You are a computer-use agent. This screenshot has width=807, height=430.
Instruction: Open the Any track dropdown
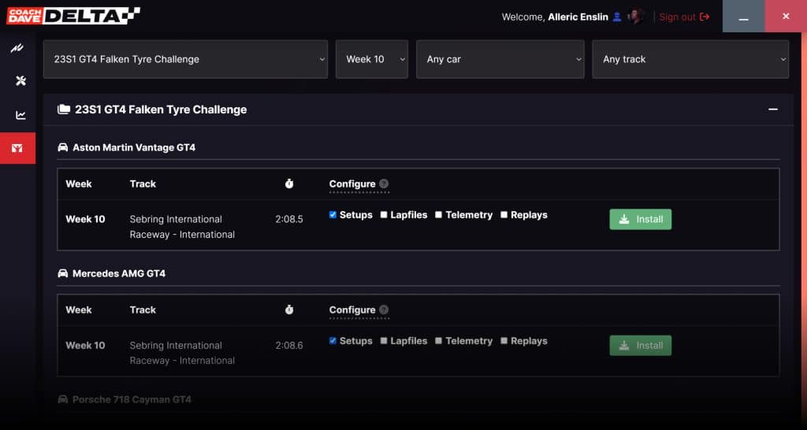tap(690, 59)
